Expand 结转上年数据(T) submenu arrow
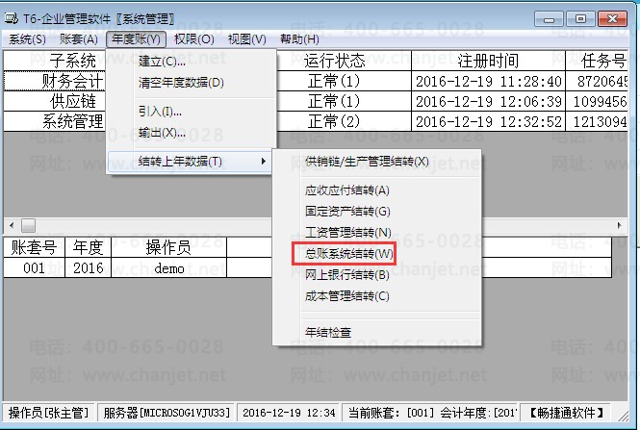Screen dimensions: 640x430 (x=264, y=162)
